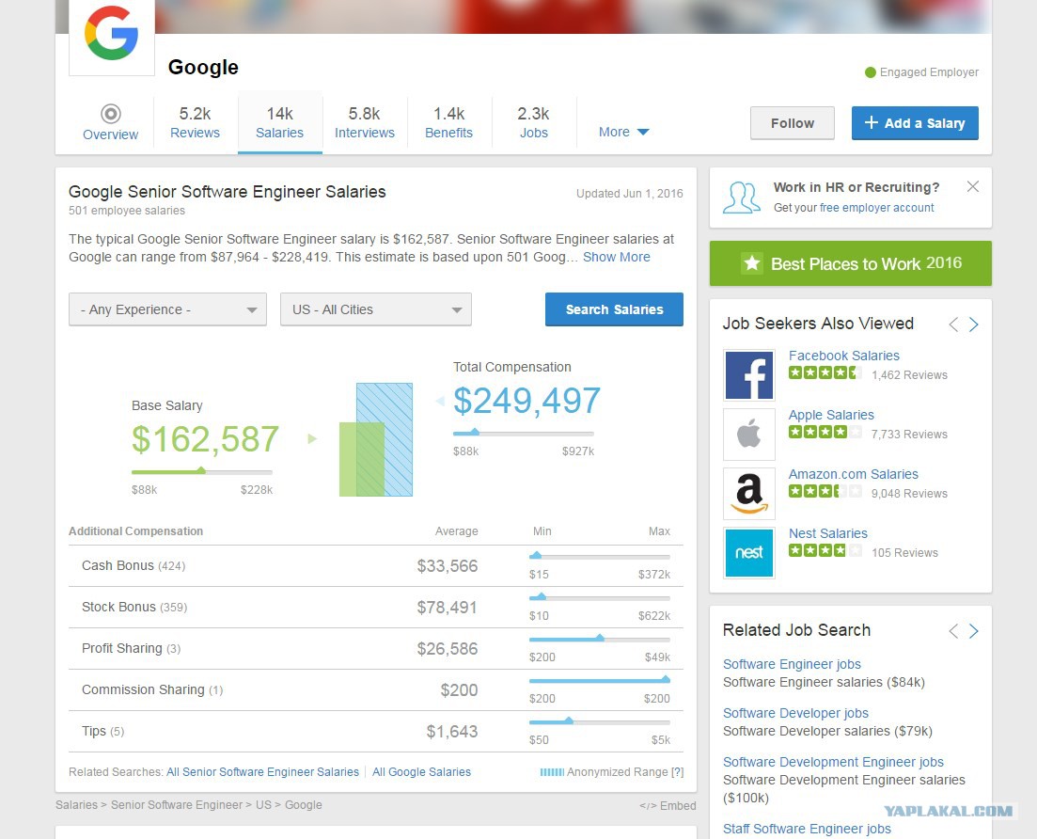Click the Nest logo thumbnail

748,552
